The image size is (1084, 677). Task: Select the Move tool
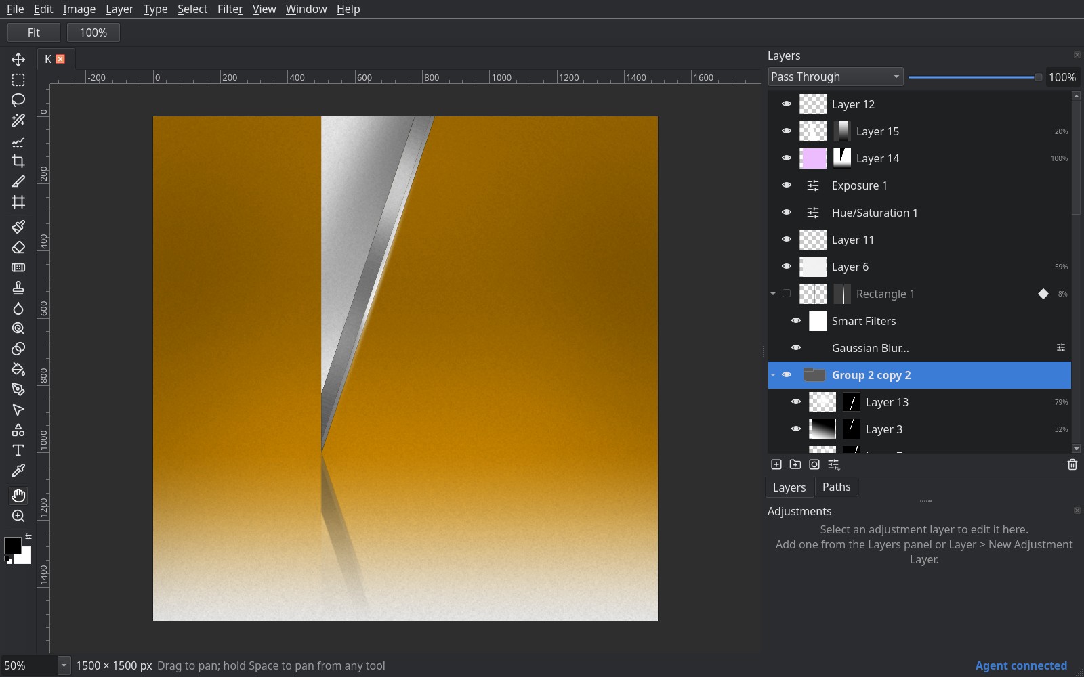pos(18,60)
